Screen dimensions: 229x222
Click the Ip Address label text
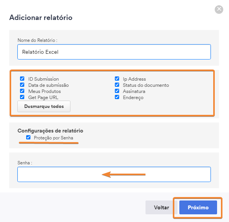(134, 79)
